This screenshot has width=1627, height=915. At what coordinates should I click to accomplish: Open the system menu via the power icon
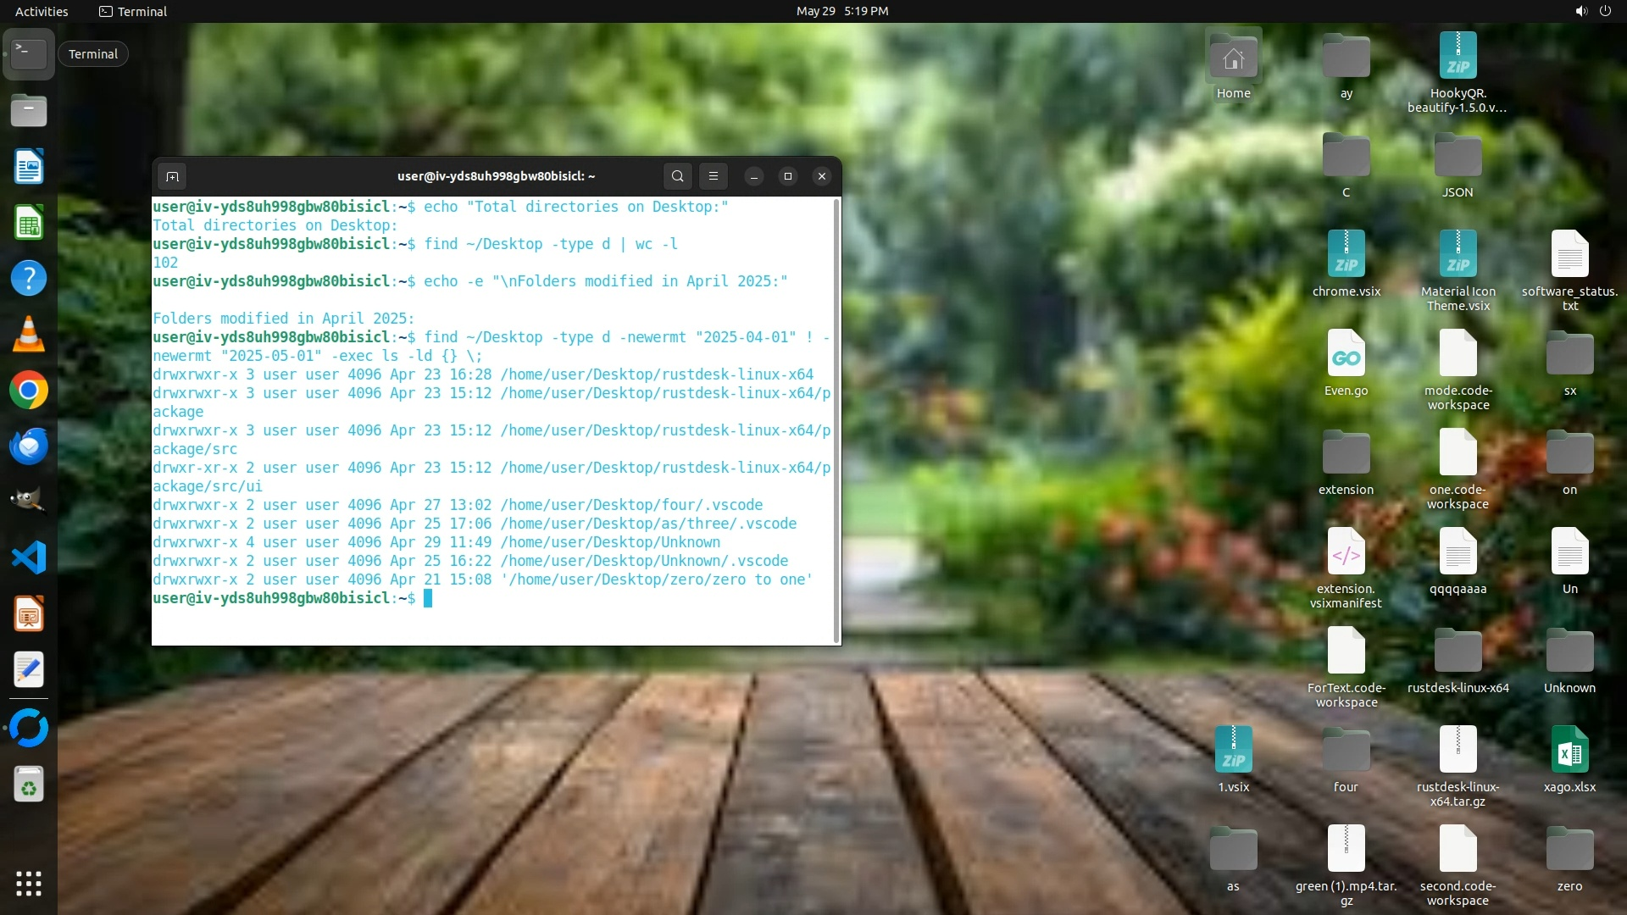coord(1605,11)
